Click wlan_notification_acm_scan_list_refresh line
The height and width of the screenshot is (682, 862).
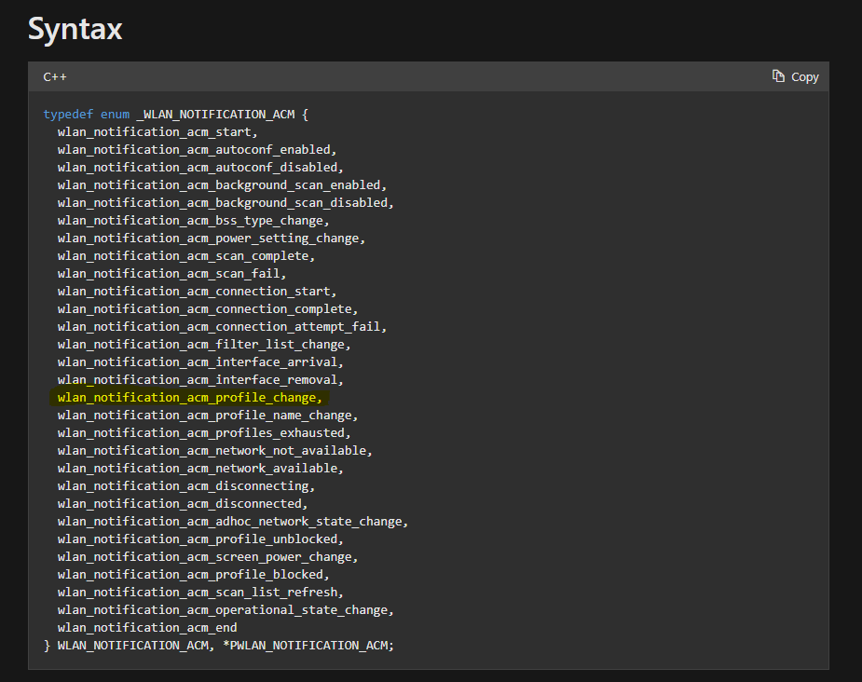pos(200,592)
